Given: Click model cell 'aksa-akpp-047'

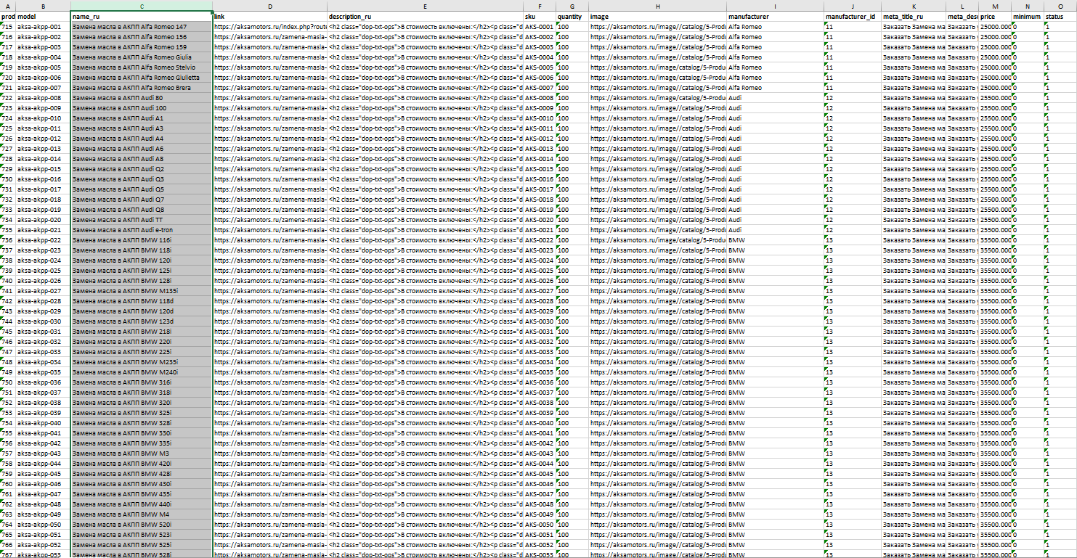Looking at the screenshot, I should [43, 493].
